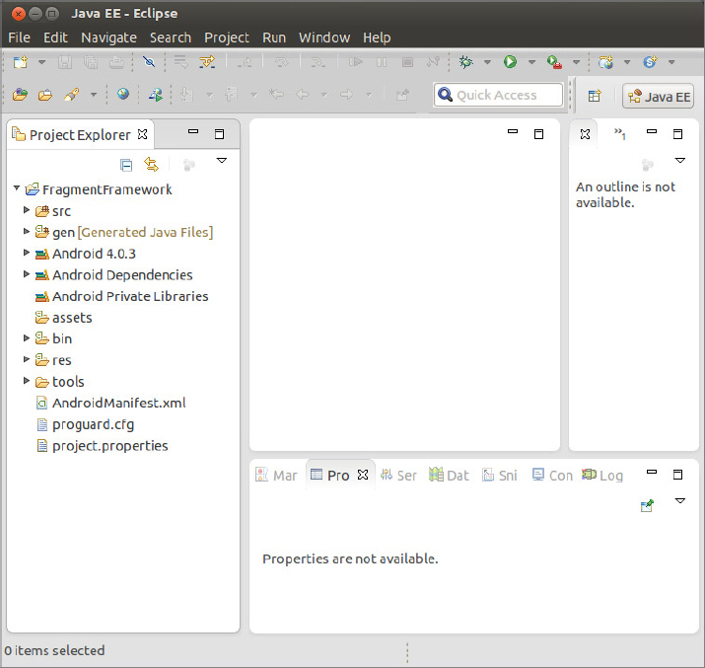Expand the Android Dependencies node
Screen dimensions: 705x668
pos(28,274)
